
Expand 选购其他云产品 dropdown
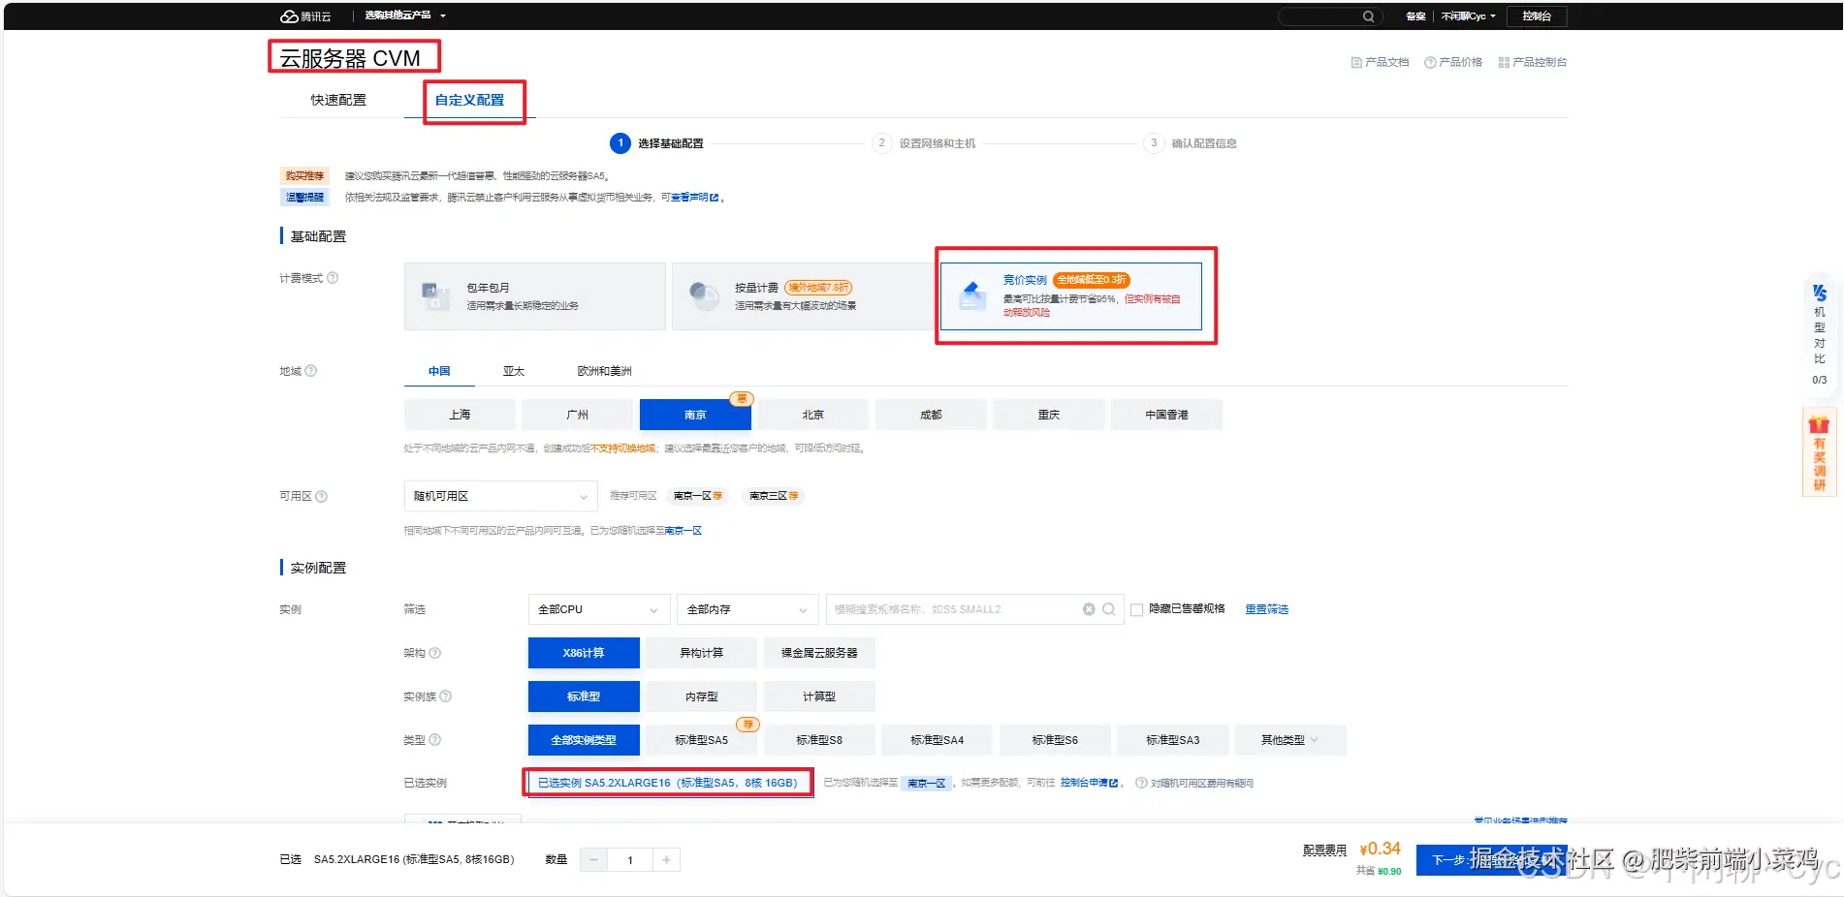coord(405,15)
